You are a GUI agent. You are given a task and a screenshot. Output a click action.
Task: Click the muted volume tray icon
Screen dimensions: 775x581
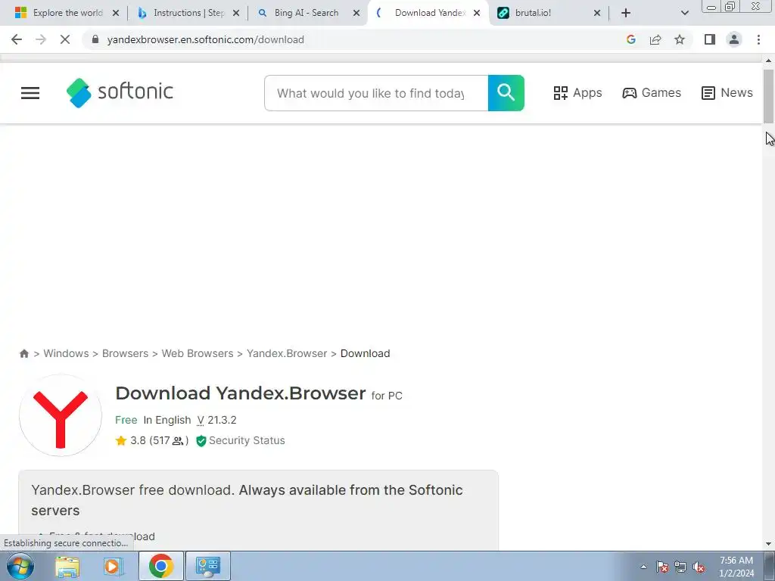(x=699, y=567)
